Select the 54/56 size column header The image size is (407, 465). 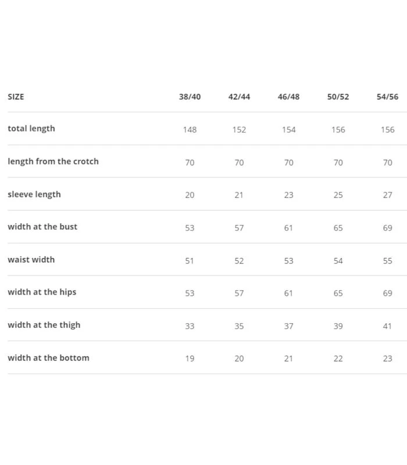pos(387,96)
